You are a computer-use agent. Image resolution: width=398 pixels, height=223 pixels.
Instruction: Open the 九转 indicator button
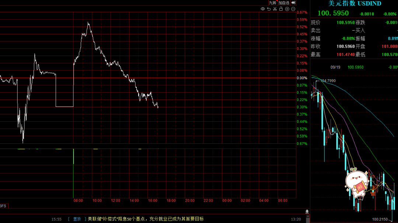coord(272,3)
